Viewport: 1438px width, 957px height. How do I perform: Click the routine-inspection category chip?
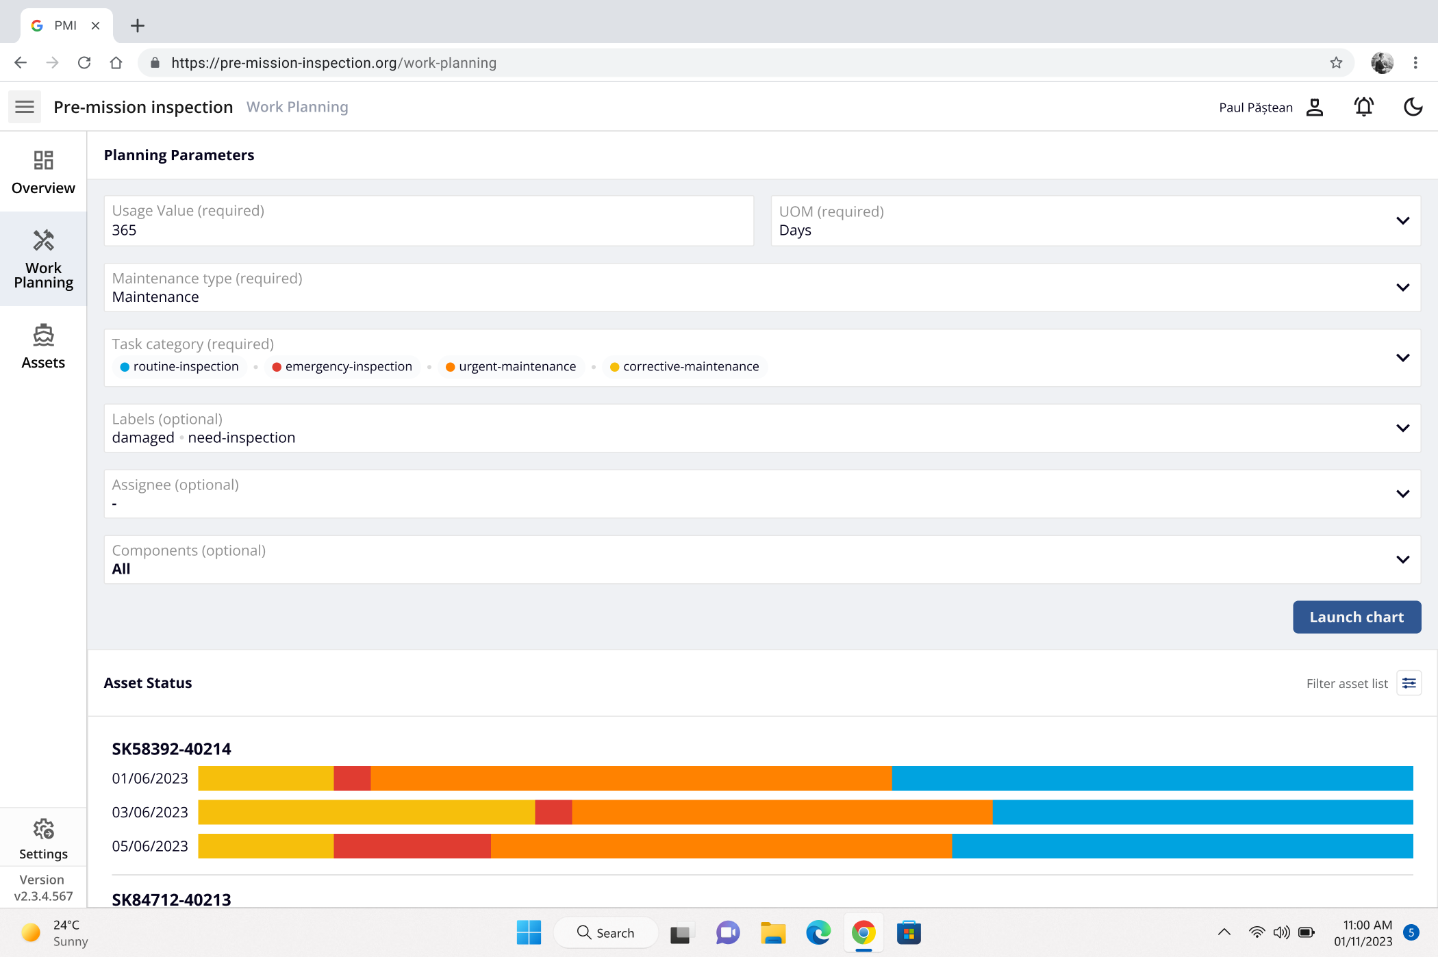tap(179, 367)
